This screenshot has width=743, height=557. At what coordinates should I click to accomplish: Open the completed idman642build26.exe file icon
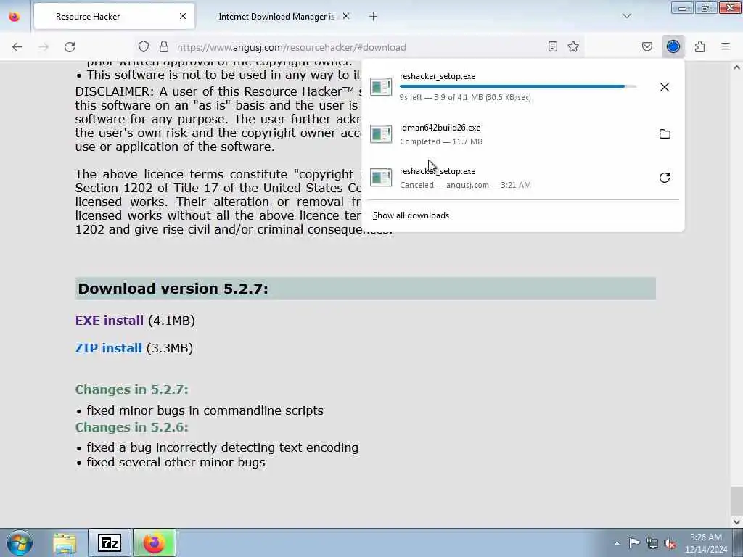[381, 134]
